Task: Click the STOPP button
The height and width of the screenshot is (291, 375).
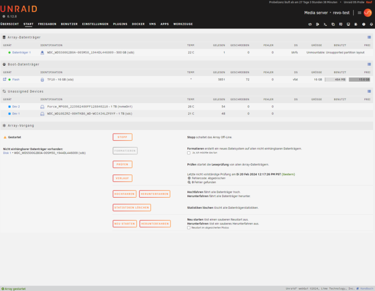Action: 122,137
